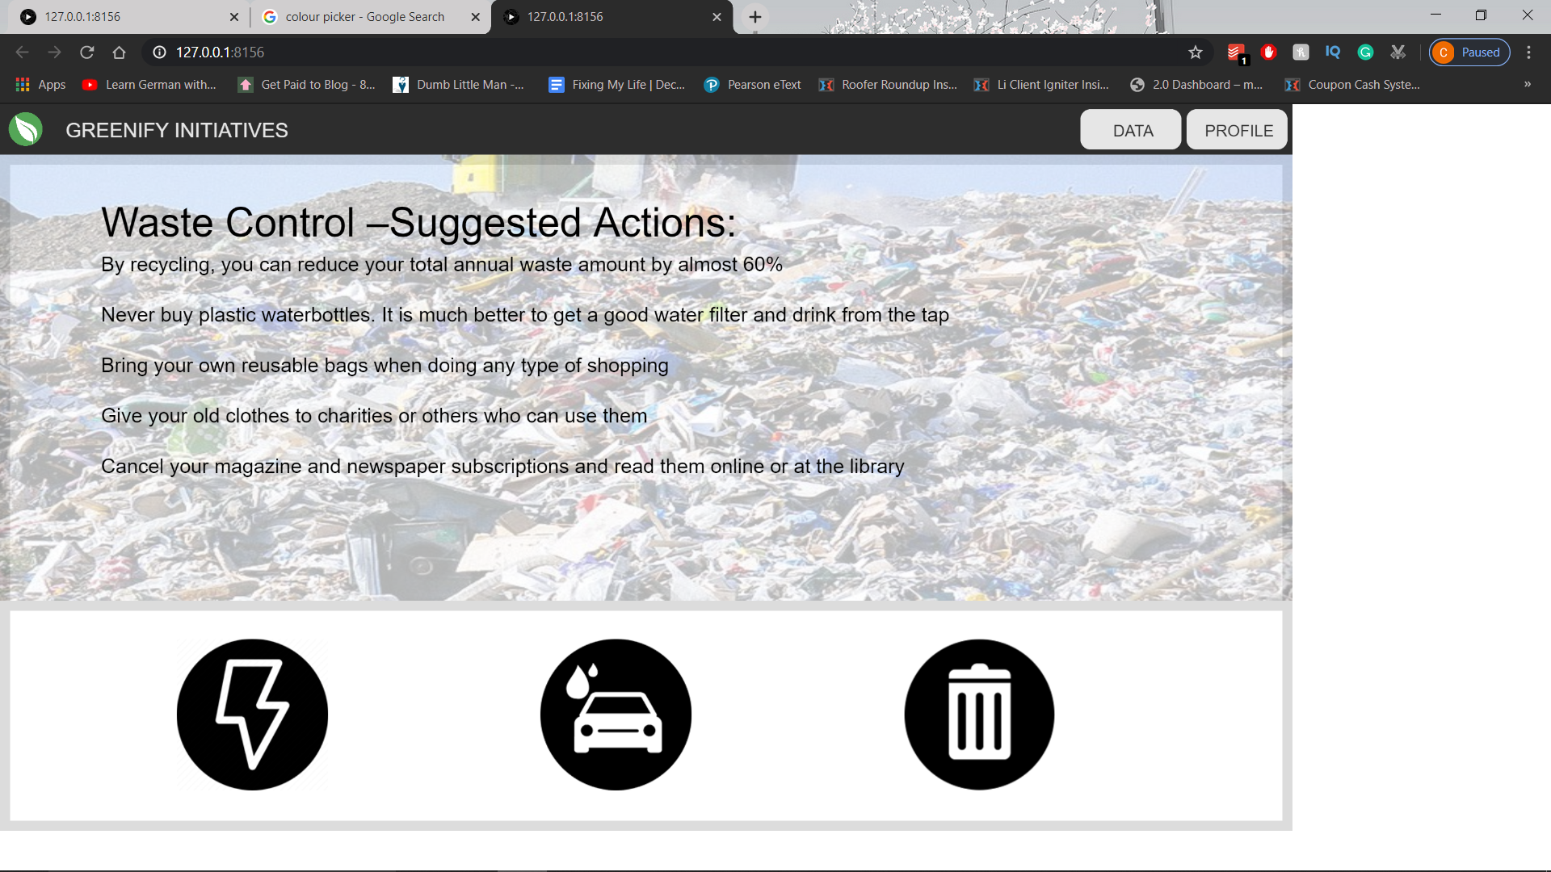1551x872 pixels.
Task: Switch to colour picker Google Search tab
Action: [x=364, y=17]
